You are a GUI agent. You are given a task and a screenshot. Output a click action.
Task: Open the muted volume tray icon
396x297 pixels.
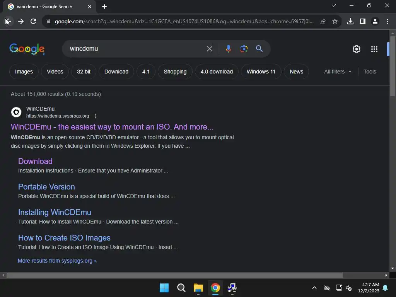349,288
